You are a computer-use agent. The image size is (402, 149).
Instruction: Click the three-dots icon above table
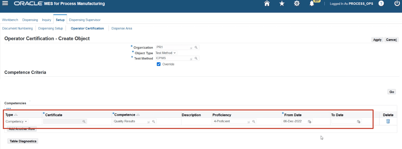[9, 108]
